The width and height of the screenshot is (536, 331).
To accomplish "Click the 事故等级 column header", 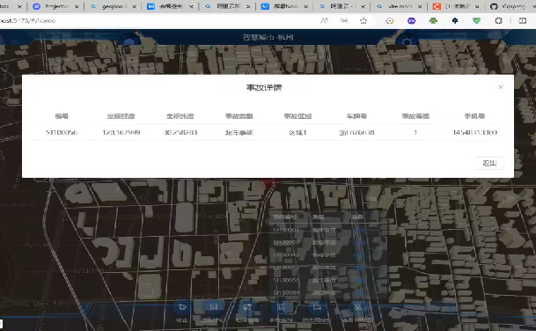I will click(x=415, y=116).
